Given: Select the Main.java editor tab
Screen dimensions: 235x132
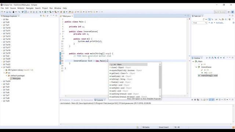Looking at the screenshot, I should pos(66,16).
